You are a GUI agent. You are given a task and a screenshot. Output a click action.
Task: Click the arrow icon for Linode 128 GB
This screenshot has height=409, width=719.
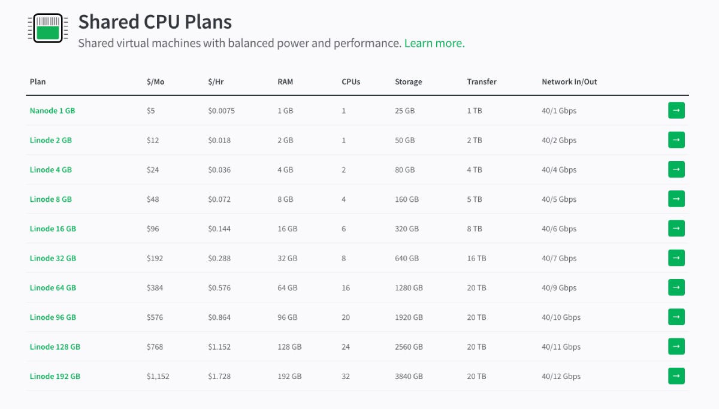676,347
